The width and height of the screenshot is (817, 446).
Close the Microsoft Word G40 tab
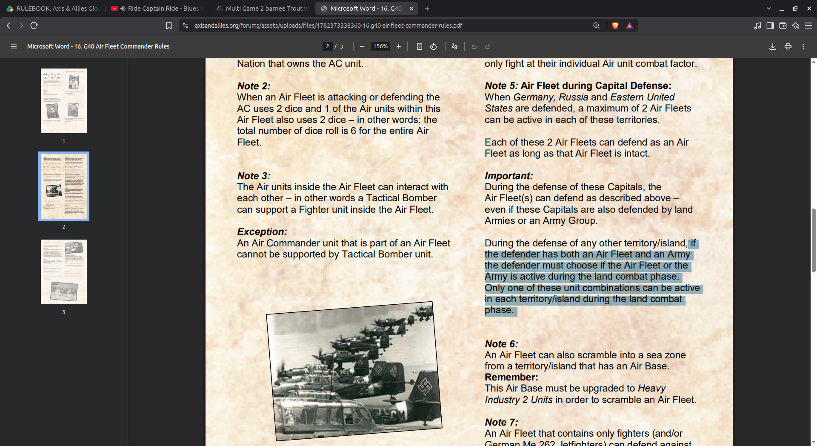point(411,9)
